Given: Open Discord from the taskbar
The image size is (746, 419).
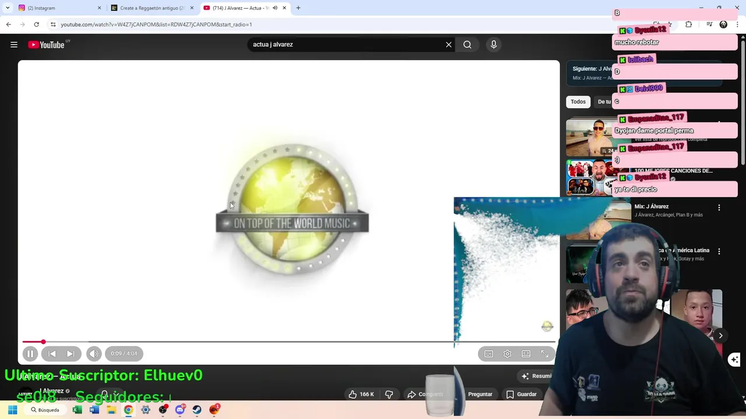Looking at the screenshot, I should click(180, 410).
